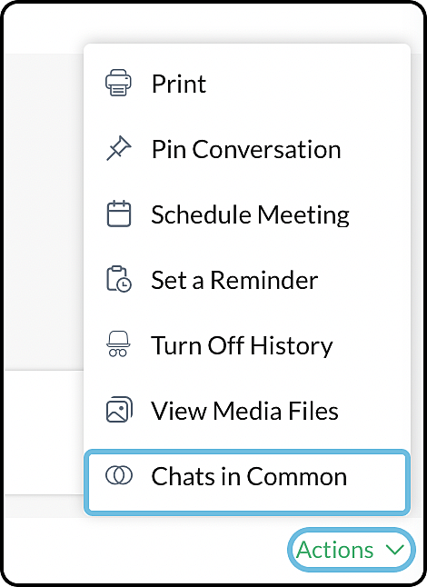This screenshot has height=587, width=427.
Task: Choose the Pin Conversation menu entry
Action: click(246, 149)
